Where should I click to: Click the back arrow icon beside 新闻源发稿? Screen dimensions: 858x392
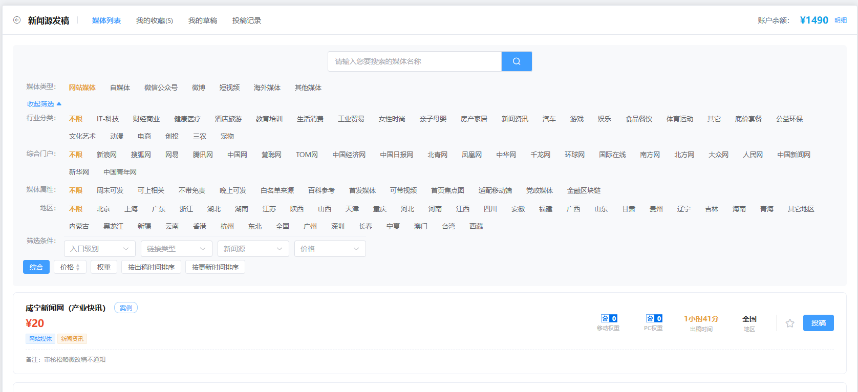point(17,20)
